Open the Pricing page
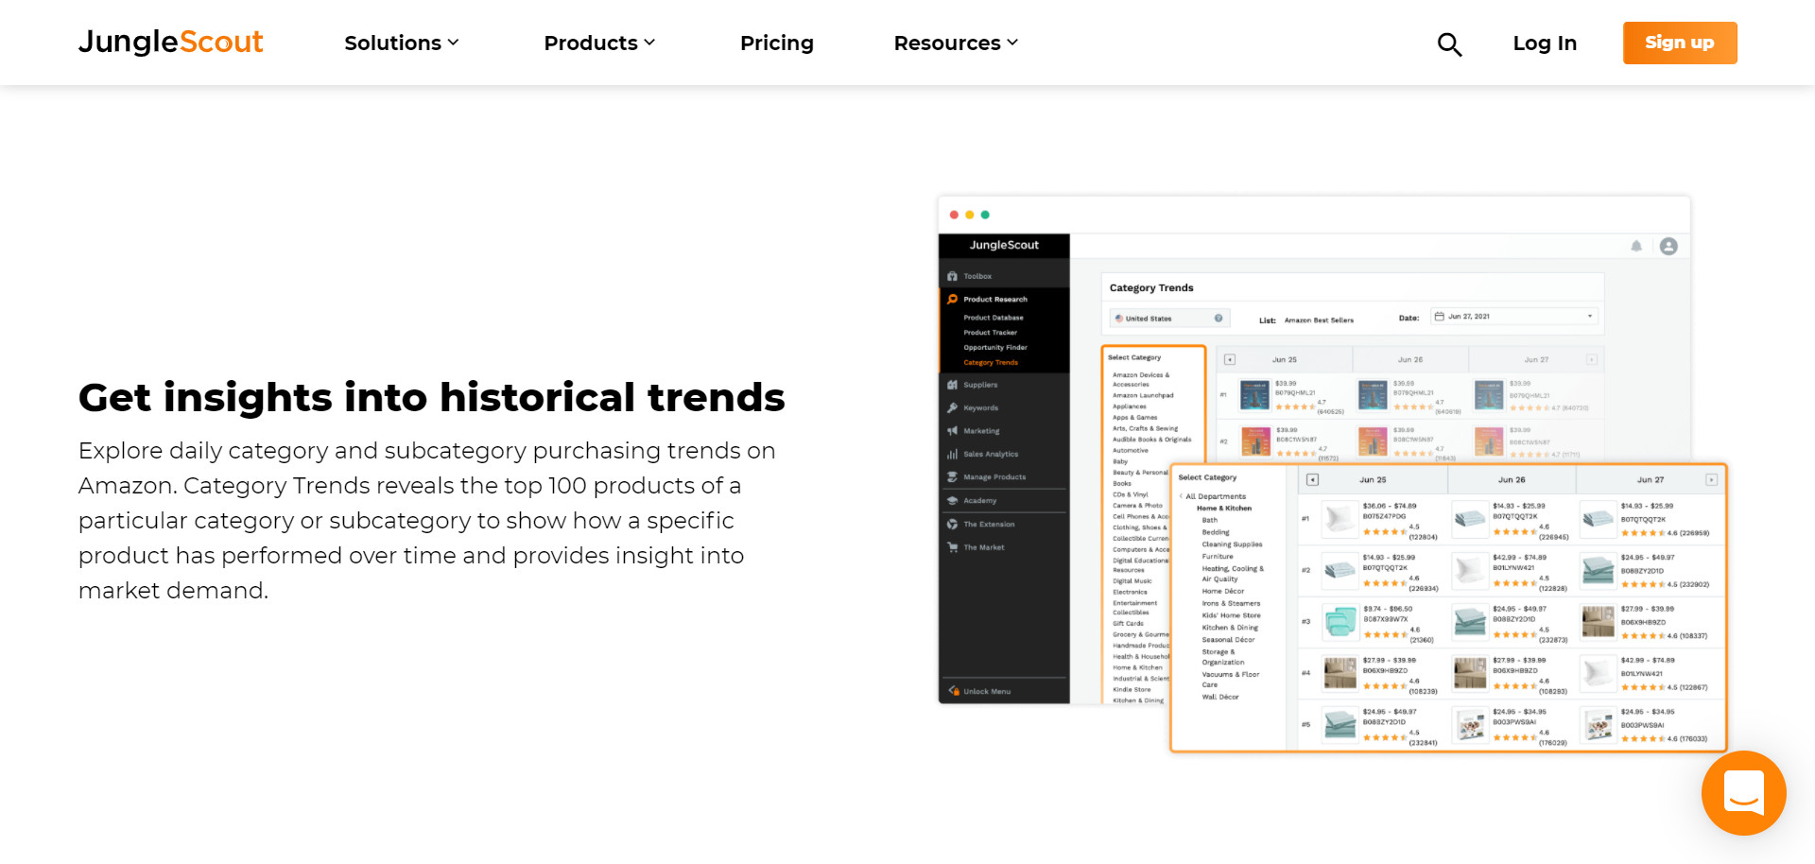Screen dimensions: 1815x864 click(x=777, y=43)
